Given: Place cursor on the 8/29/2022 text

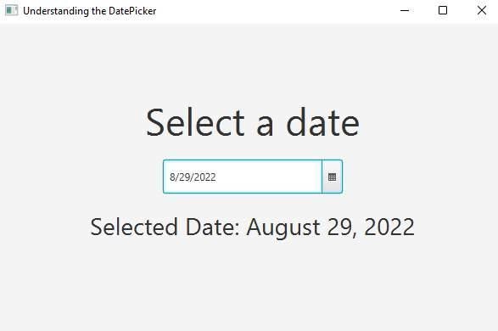Looking at the screenshot, I should pos(193,177).
